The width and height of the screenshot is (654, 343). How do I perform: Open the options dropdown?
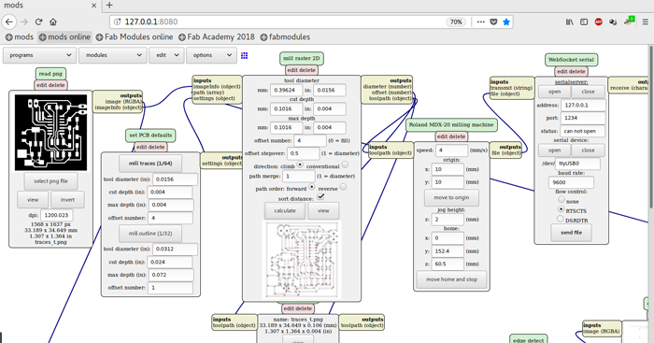point(211,55)
